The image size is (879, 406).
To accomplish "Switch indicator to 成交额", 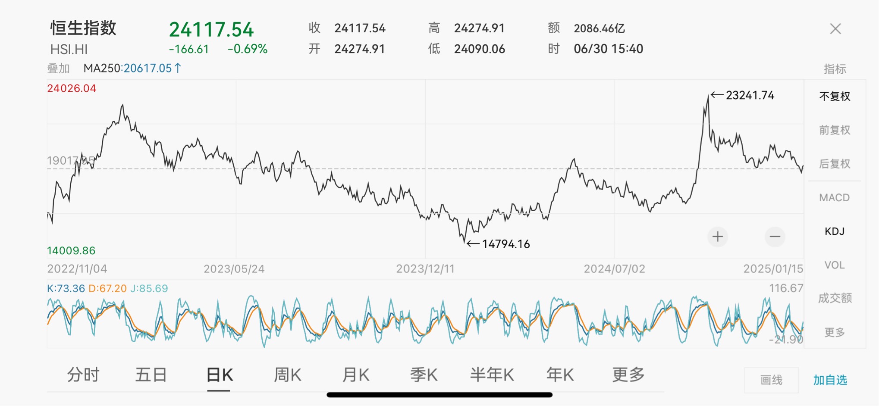I will [x=835, y=298].
